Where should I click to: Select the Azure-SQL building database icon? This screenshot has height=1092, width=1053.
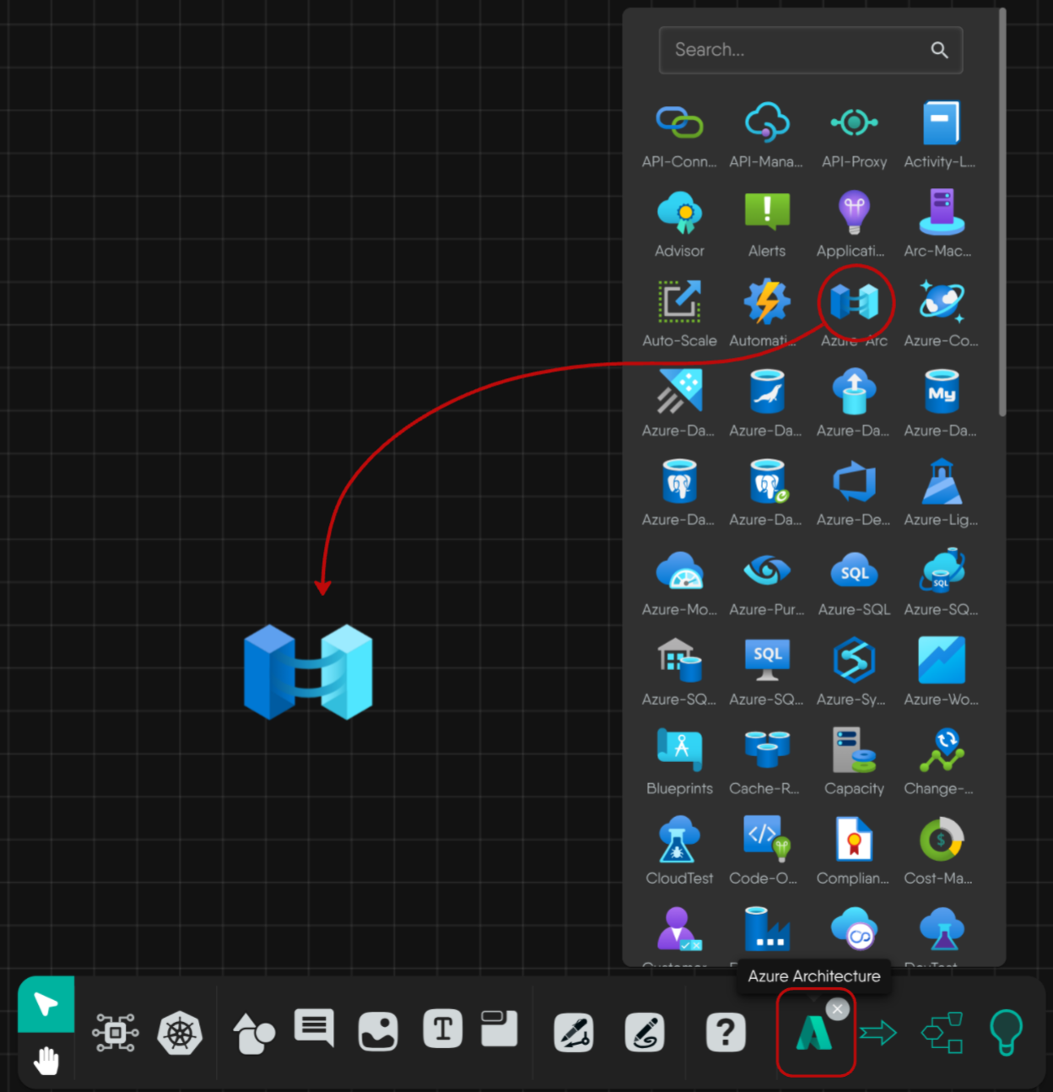[x=679, y=660]
